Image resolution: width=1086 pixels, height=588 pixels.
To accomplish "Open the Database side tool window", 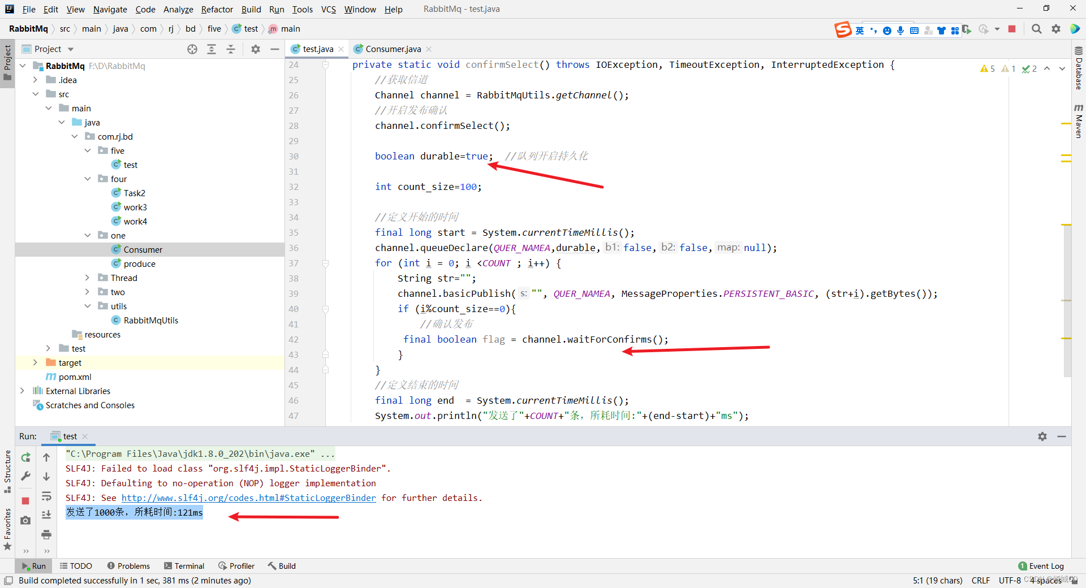I will point(1079,68).
